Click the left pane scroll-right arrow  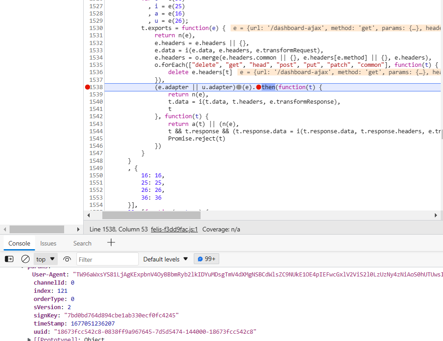click(78, 229)
